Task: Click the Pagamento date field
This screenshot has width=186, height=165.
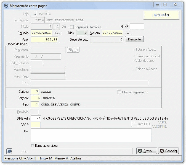Action: 46,56
